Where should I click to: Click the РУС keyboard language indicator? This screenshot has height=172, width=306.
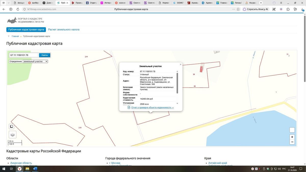[284, 169]
